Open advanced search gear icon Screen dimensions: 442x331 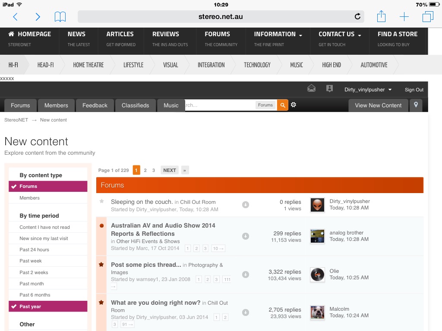(x=294, y=105)
